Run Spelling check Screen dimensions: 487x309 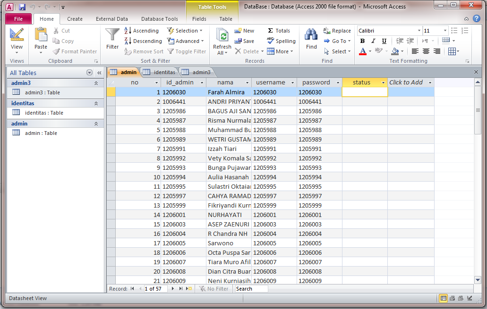tap(281, 41)
